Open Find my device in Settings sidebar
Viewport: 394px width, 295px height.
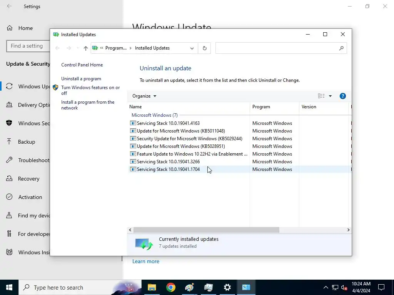pyautogui.click(x=28, y=216)
